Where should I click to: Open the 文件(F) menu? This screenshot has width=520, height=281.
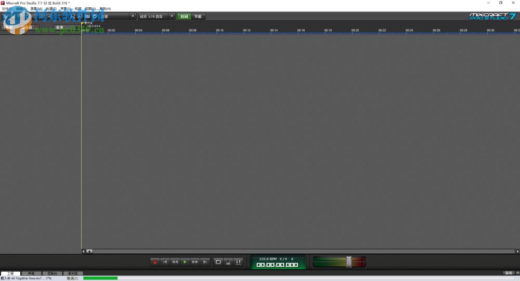7,9
